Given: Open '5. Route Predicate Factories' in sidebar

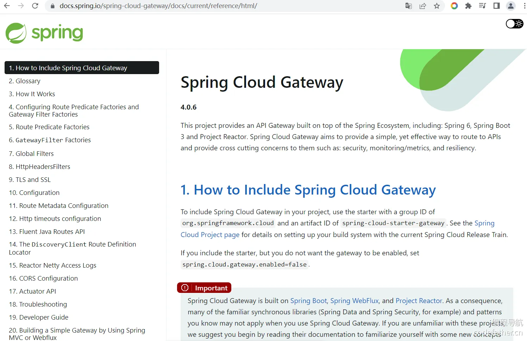Looking at the screenshot, I should 49,127.
